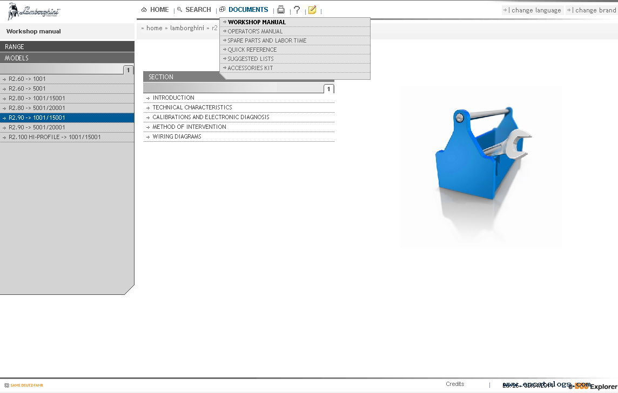Click the Lamborghini logo
The image size is (618, 393).
(x=33, y=11)
